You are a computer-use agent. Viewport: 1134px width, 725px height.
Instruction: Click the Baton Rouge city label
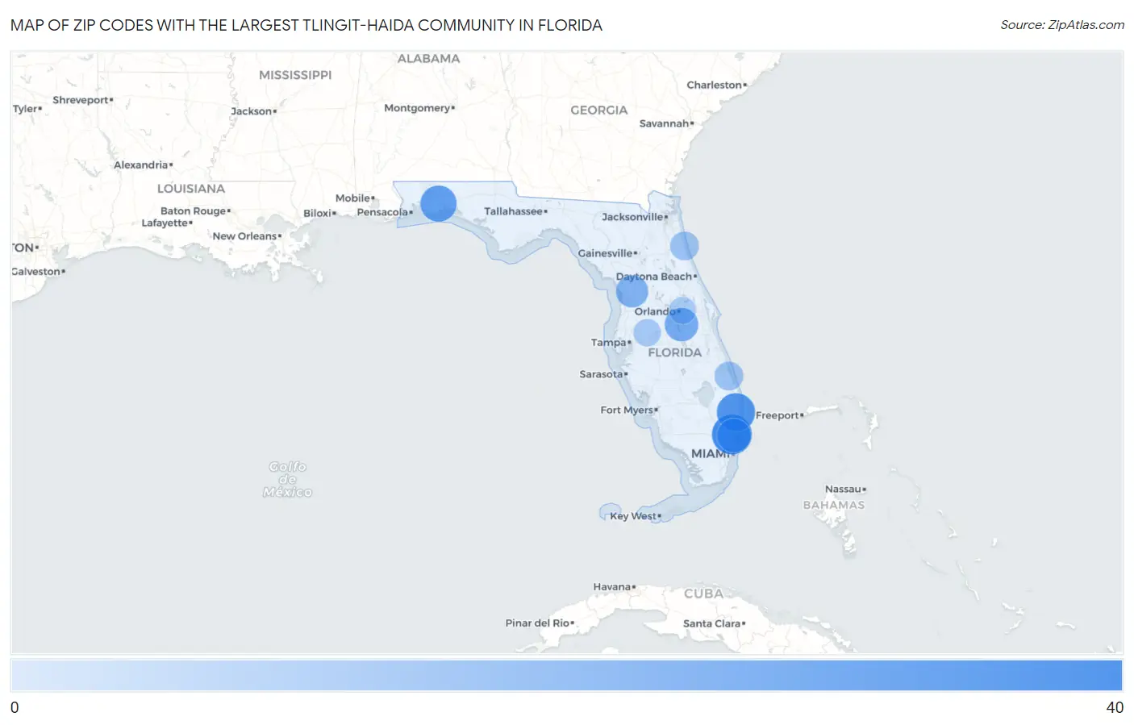(194, 211)
